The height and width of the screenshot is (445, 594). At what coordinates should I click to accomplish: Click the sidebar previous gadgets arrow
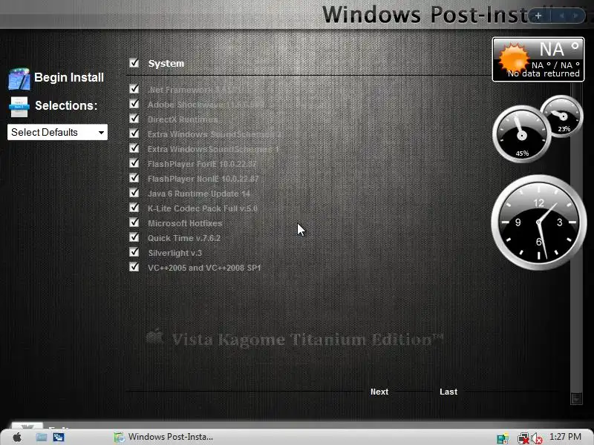click(562, 16)
